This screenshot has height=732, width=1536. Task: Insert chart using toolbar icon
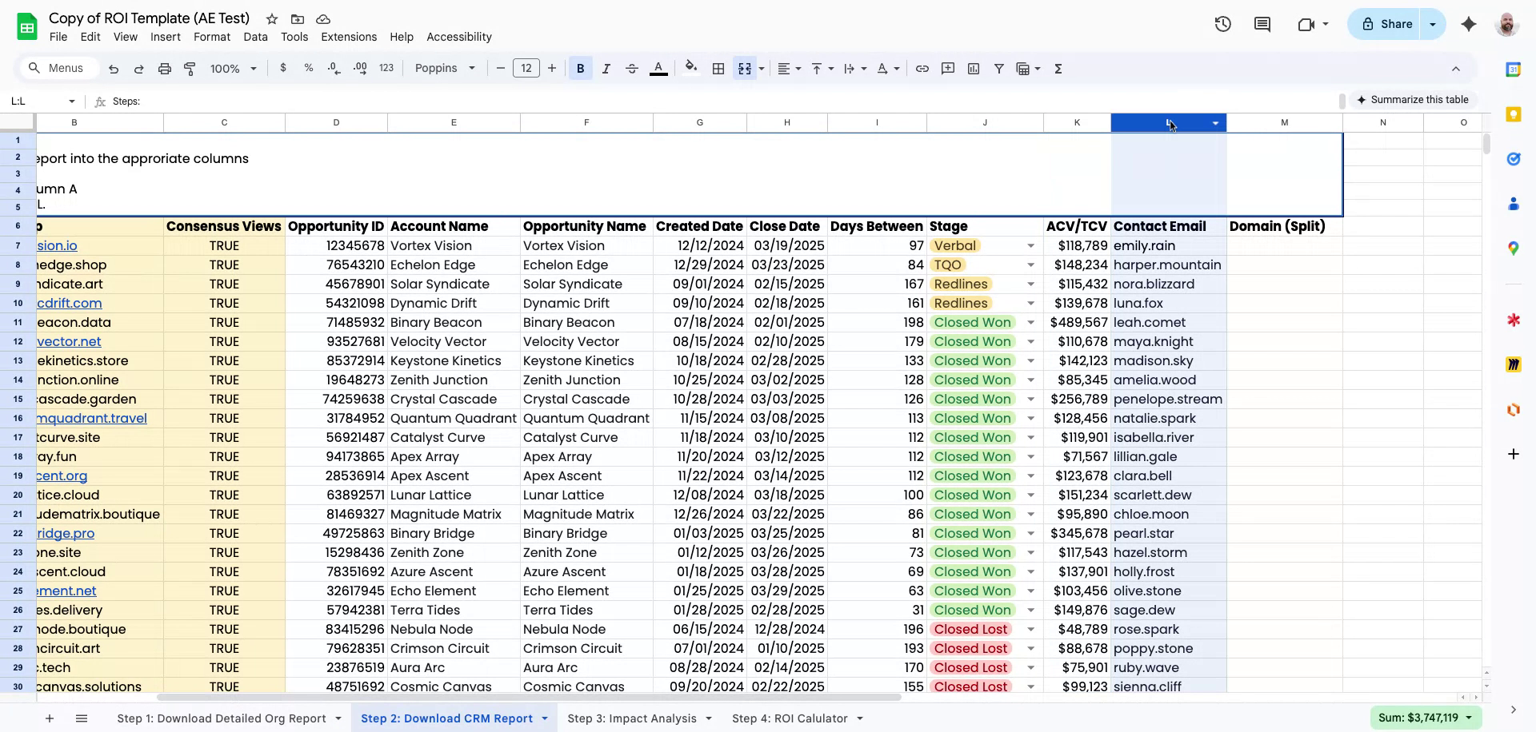[x=973, y=69]
